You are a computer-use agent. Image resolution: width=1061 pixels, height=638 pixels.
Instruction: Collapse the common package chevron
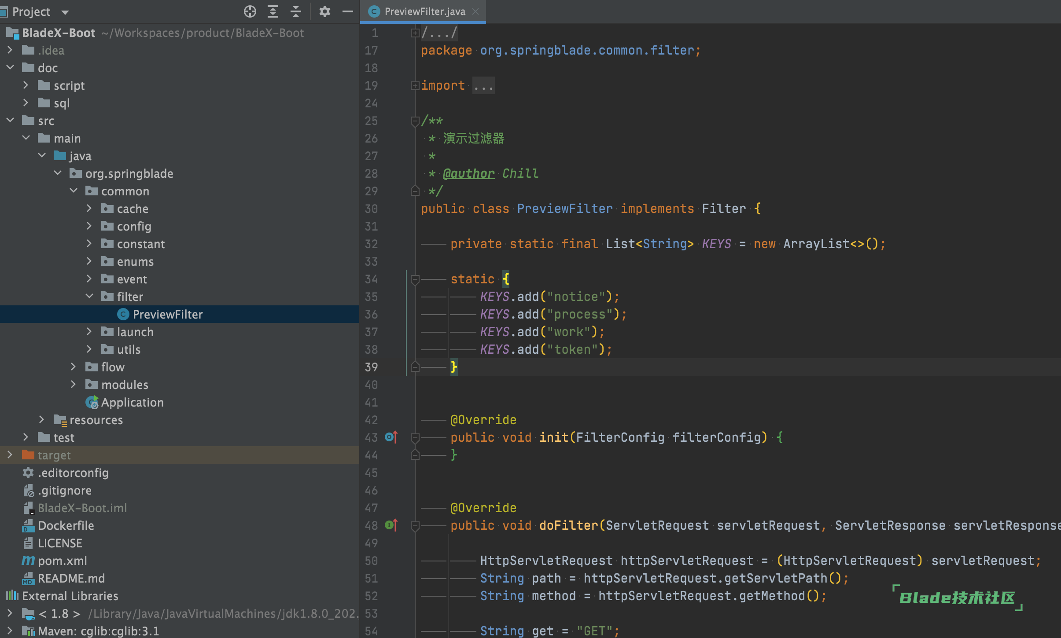point(74,191)
